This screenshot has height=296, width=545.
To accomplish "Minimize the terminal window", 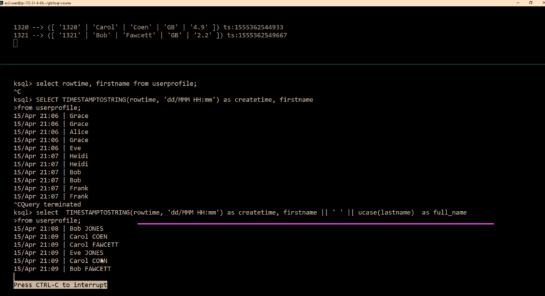I will [x=518, y=3].
